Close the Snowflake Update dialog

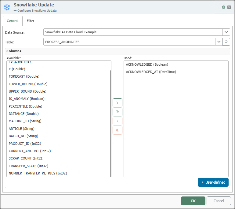[229, 7]
